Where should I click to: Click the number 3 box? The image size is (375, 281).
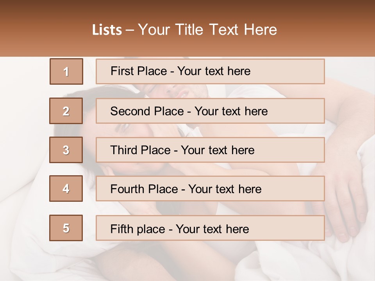pyautogui.click(x=66, y=150)
